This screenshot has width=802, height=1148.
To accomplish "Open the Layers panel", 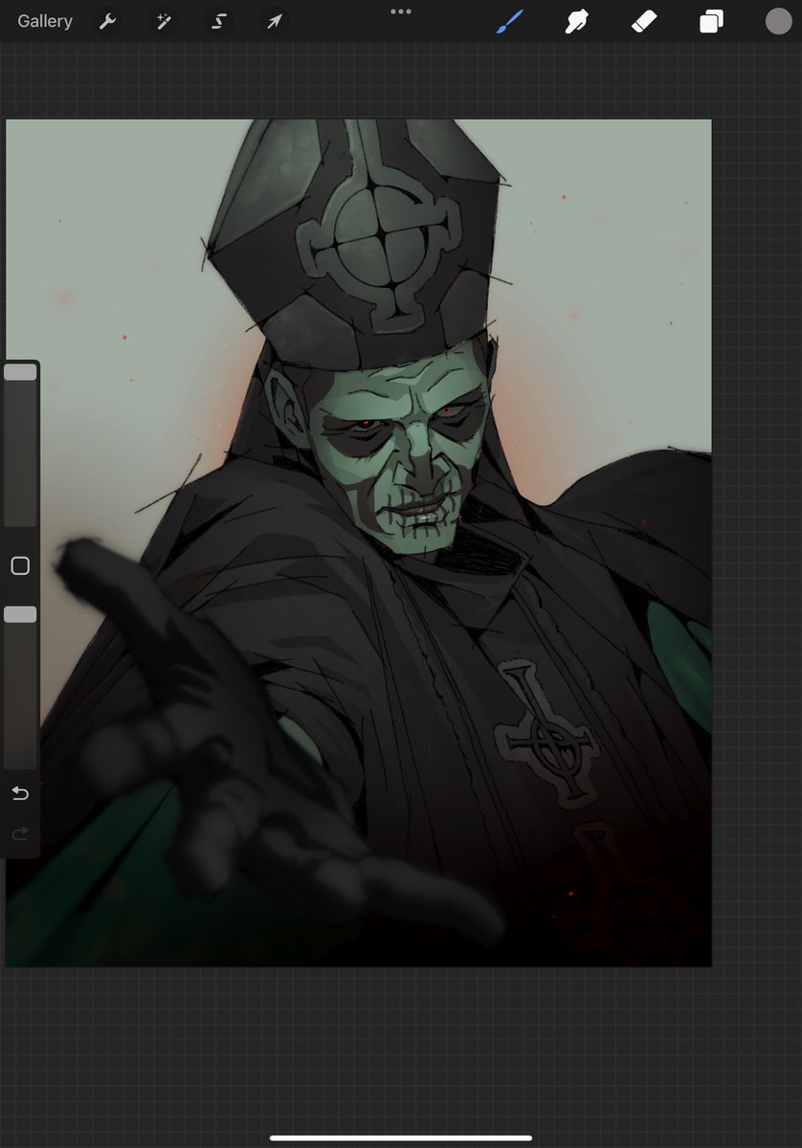I will (x=710, y=20).
